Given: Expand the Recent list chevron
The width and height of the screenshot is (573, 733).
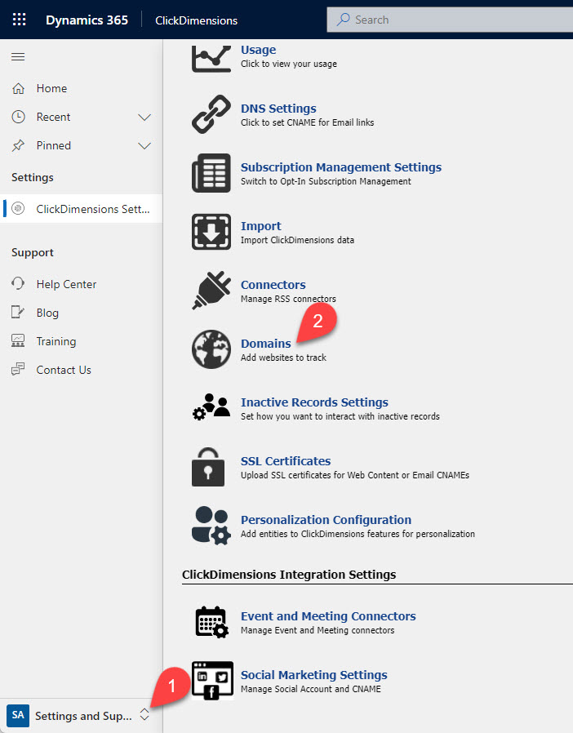Looking at the screenshot, I should 145,117.
